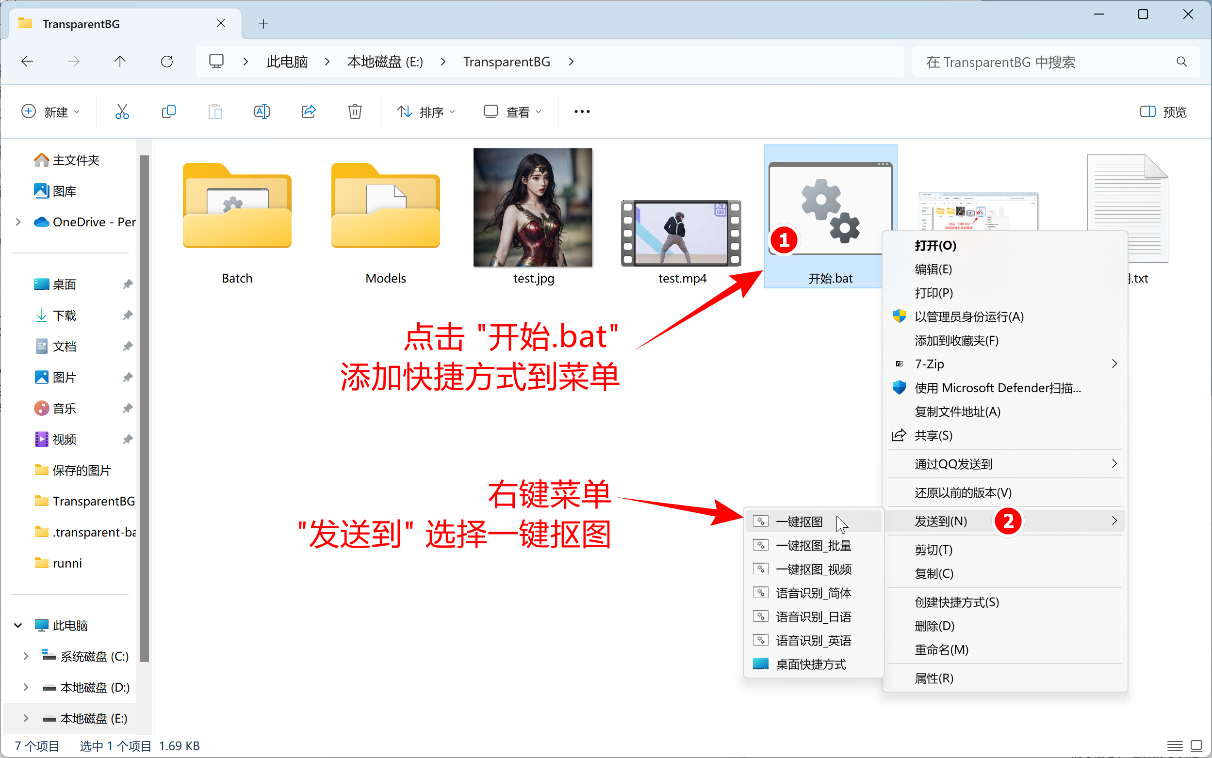Image resolution: width=1212 pixels, height=758 pixels.
Task: Click the PC monitor icon in address bar
Action: point(216,61)
